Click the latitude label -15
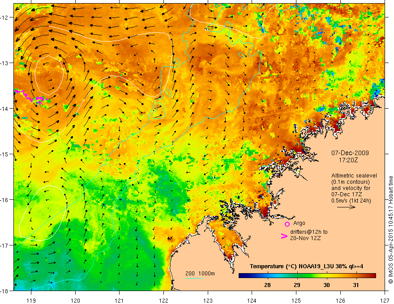The width and height of the screenshot is (394, 304). (x=4, y=154)
